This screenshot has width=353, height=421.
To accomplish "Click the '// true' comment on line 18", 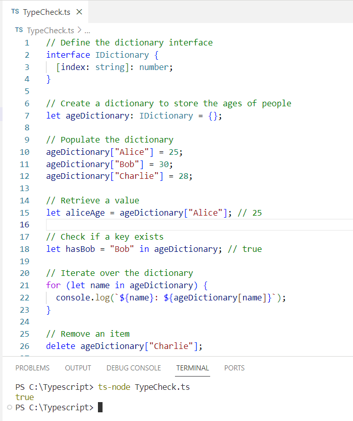I will pyautogui.click(x=245, y=249).
